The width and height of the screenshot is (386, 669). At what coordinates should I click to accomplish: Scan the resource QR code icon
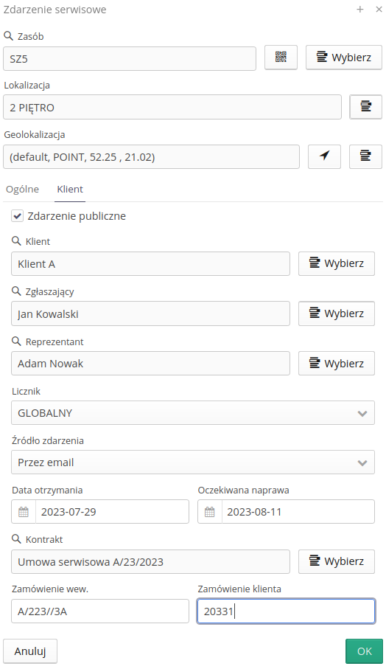(281, 58)
